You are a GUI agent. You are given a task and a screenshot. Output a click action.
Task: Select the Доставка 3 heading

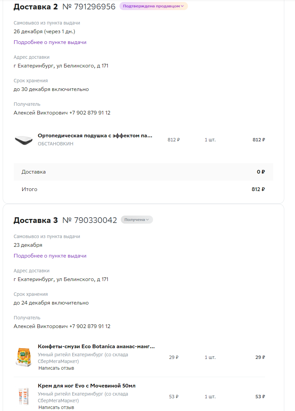pyautogui.click(x=36, y=220)
